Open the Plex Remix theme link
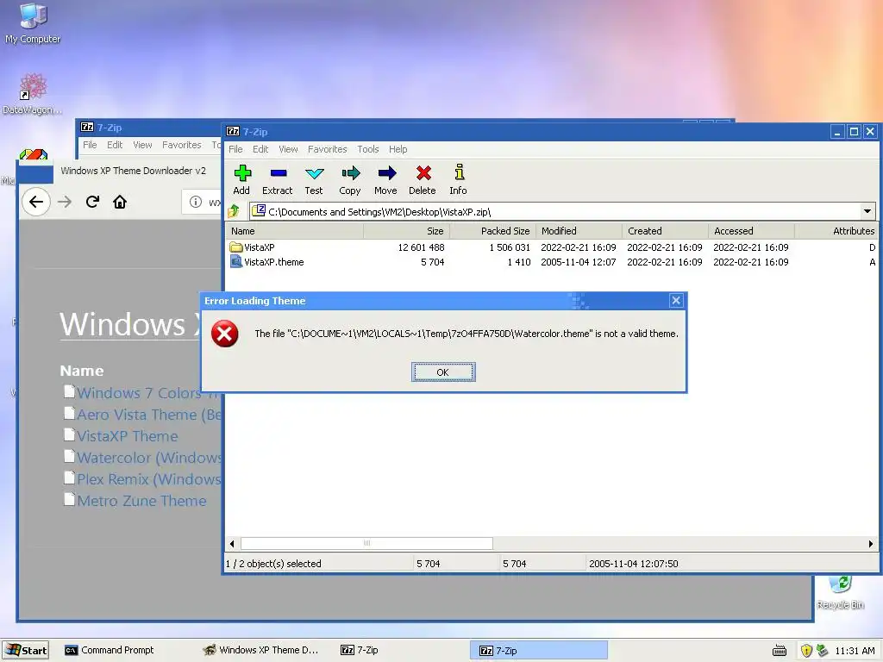 coord(149,479)
